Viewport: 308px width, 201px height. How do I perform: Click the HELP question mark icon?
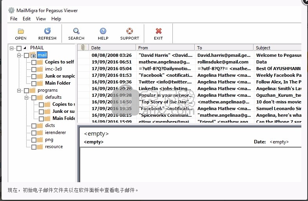click(x=103, y=31)
